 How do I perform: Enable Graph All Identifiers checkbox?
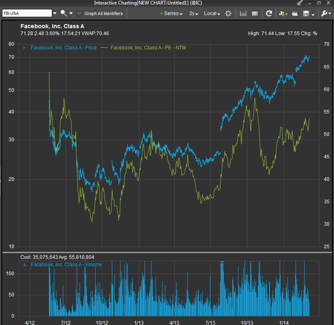pyautogui.click(x=80, y=13)
